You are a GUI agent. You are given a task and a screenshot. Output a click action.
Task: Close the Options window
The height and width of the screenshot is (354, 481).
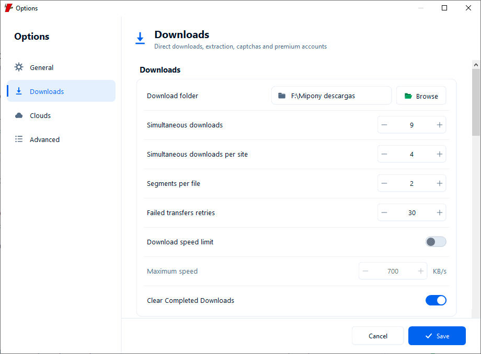(468, 8)
